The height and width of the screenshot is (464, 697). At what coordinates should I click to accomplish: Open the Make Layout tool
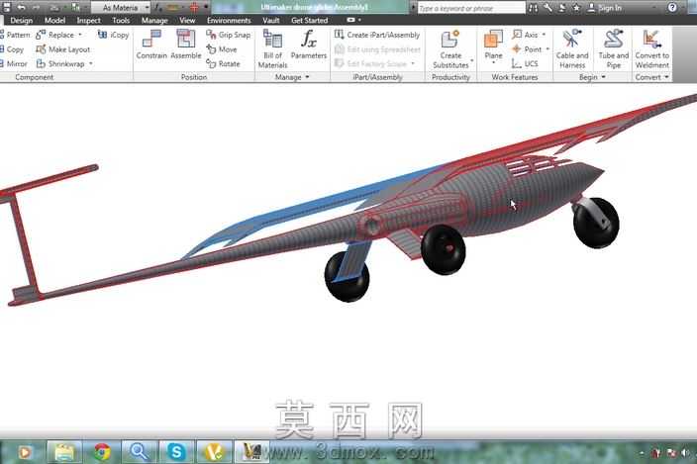click(x=63, y=49)
